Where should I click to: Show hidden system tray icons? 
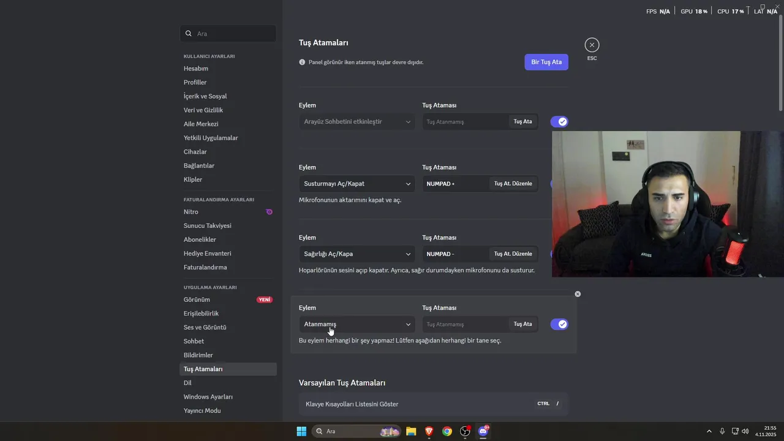point(709,431)
